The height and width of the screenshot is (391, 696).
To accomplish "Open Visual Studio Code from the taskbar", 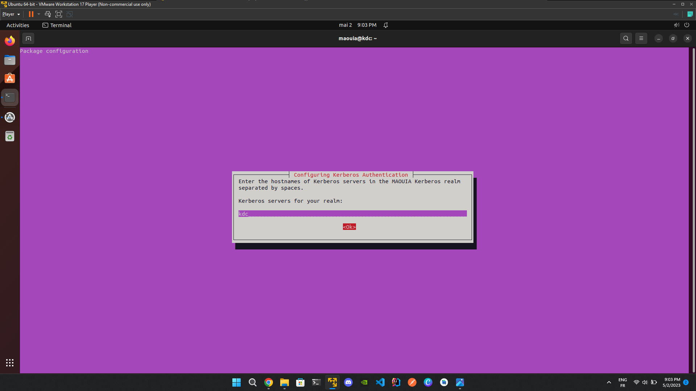I will point(380,382).
